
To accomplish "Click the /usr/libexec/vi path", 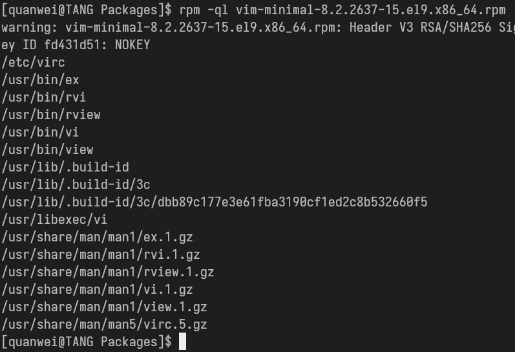I will [54, 219].
